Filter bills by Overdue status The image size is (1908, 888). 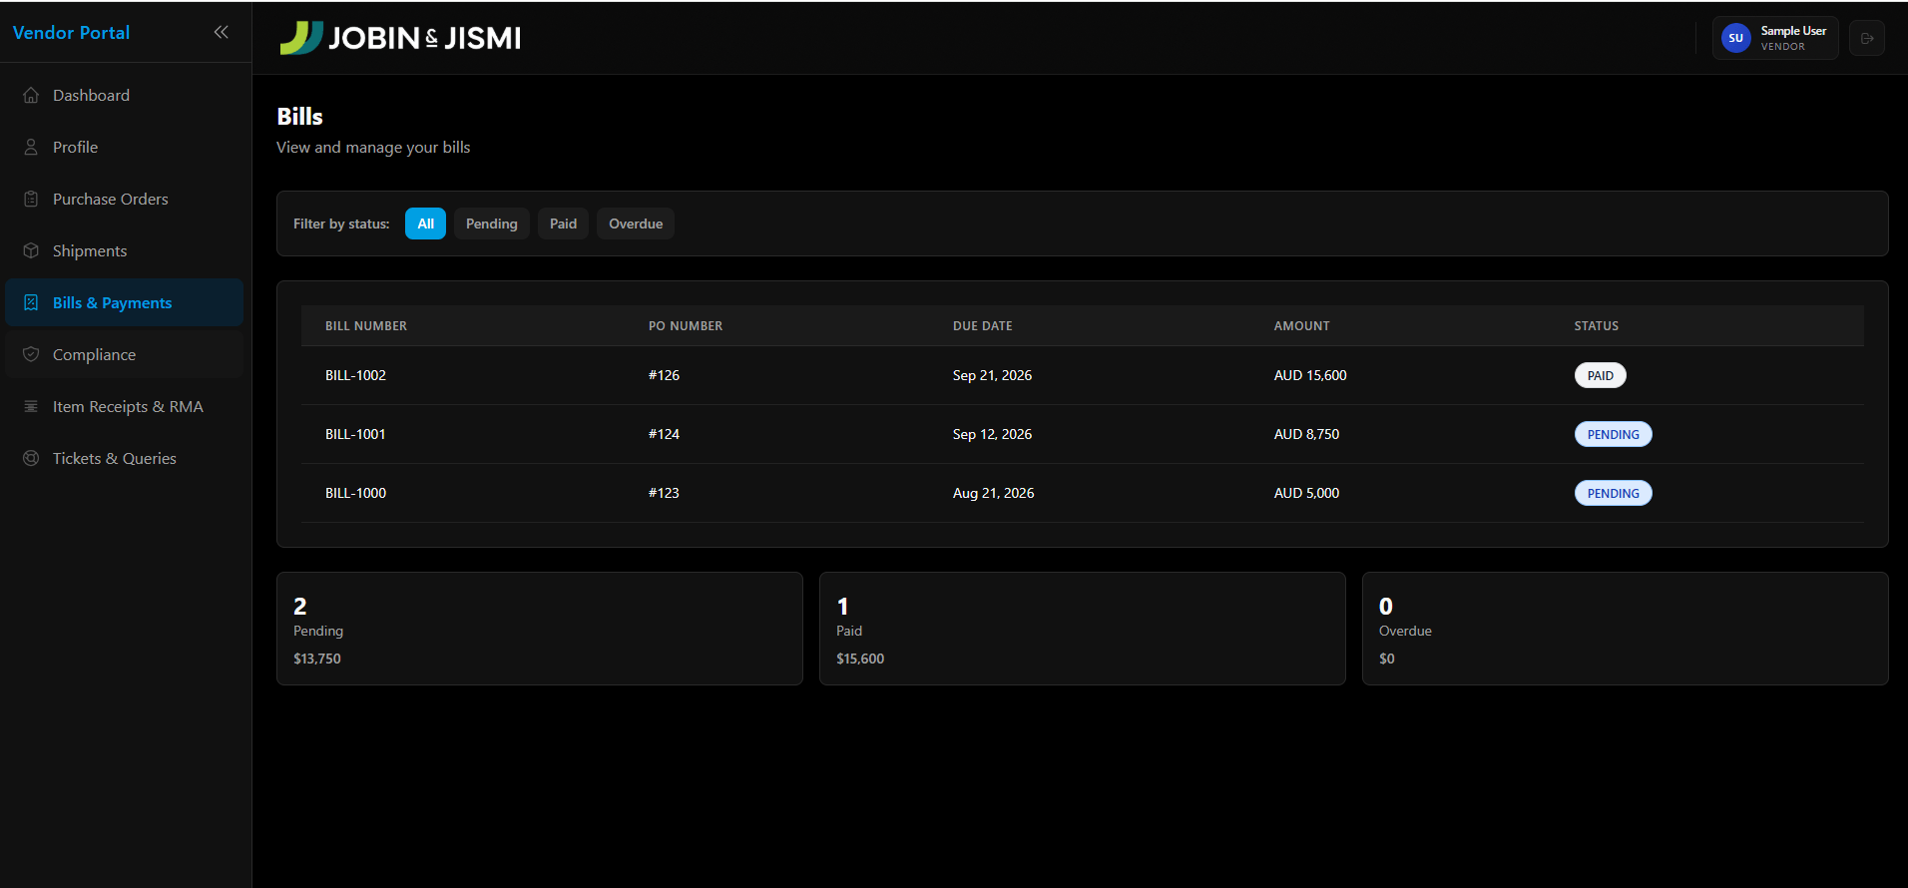pos(636,223)
